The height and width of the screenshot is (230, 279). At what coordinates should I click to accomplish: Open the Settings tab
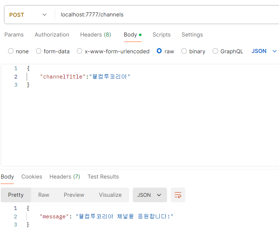click(192, 35)
